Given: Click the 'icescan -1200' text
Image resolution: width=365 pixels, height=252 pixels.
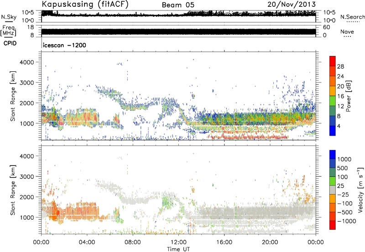Looking at the screenshot, I should [x=64, y=45].
